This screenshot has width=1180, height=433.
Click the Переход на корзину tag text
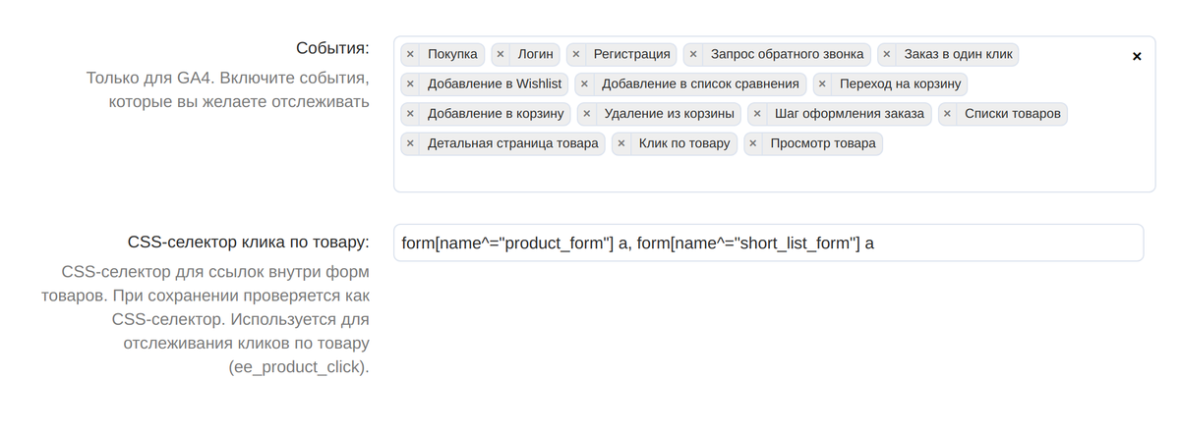click(x=900, y=83)
